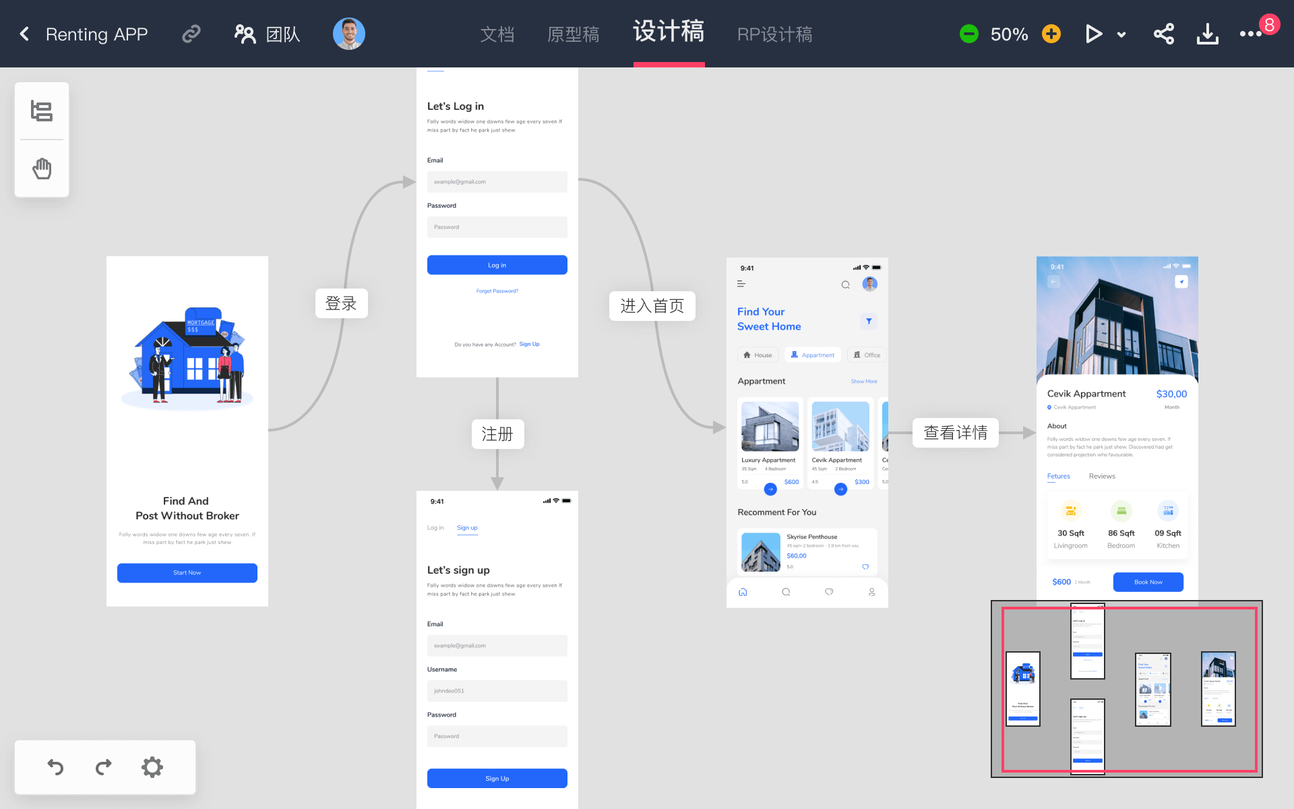Start prototype preview with play icon
Image resolution: width=1294 pixels, height=809 pixels.
click(x=1093, y=34)
